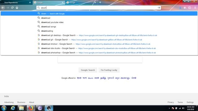Close the second Google tab
This screenshot has height=111, width=198.
(x=95, y=2)
